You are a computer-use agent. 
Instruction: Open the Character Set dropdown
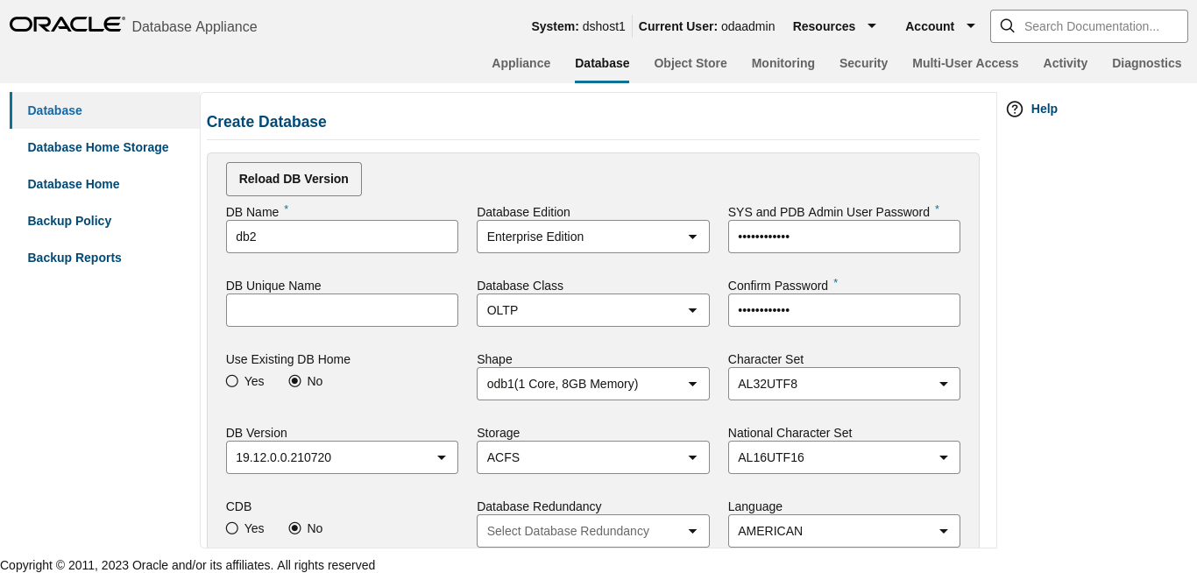[943, 384]
